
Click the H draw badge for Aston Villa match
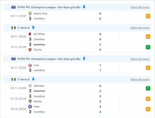pyautogui.click(x=148, y=16)
